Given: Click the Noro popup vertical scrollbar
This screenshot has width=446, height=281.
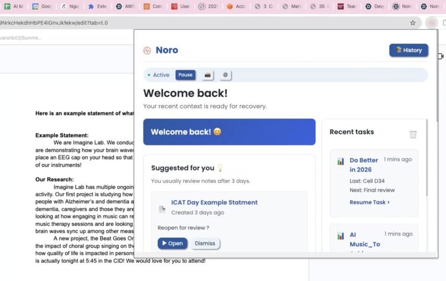Looking at the screenshot, I should tap(437, 77).
